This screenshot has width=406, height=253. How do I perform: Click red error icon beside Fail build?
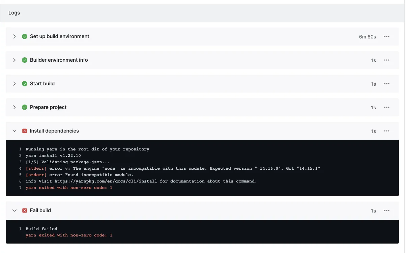(25, 210)
